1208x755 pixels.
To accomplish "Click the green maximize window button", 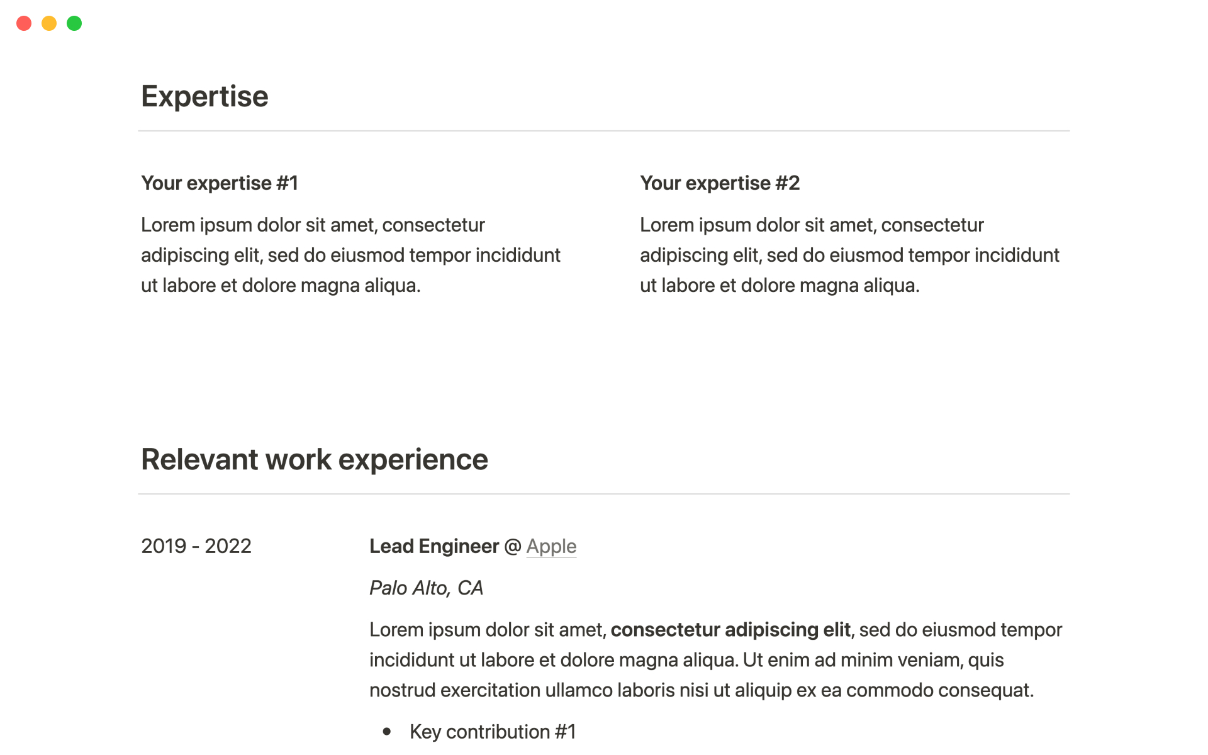I will point(74,23).
